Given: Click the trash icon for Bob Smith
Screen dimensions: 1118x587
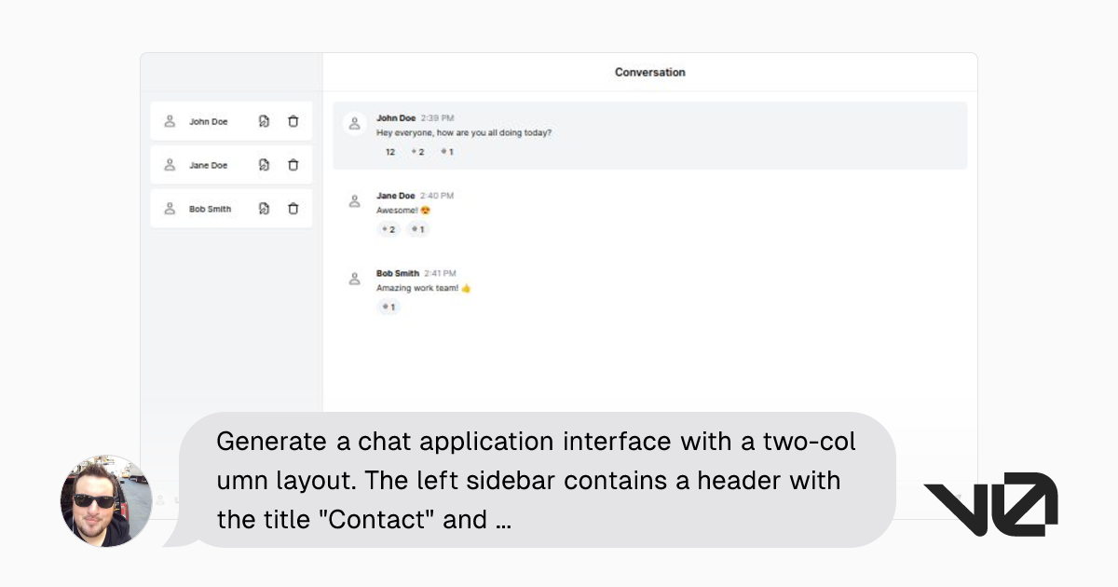Looking at the screenshot, I should (x=293, y=208).
